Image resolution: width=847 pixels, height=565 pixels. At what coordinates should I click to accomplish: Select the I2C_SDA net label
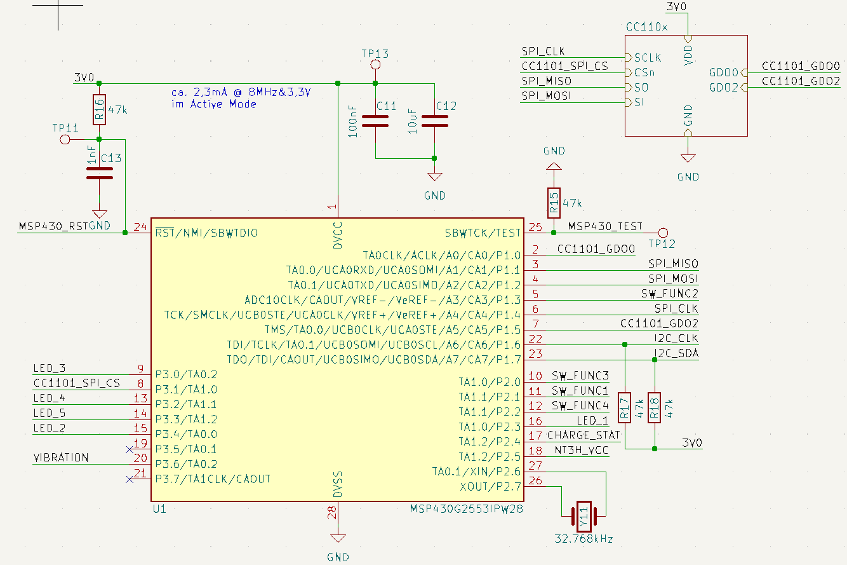(x=676, y=353)
